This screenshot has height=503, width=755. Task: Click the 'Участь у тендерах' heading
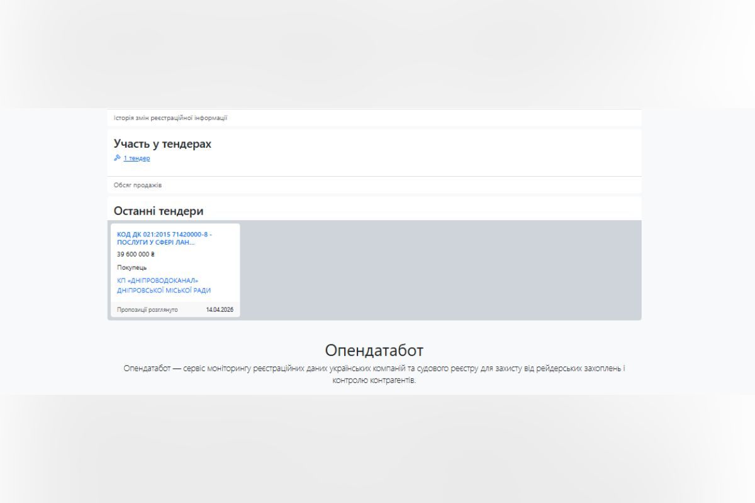(x=162, y=144)
